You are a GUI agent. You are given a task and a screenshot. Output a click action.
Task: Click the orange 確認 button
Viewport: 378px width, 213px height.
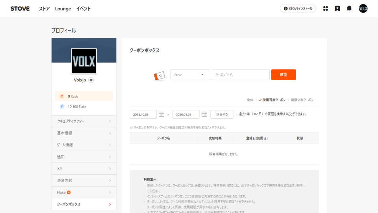283,75
